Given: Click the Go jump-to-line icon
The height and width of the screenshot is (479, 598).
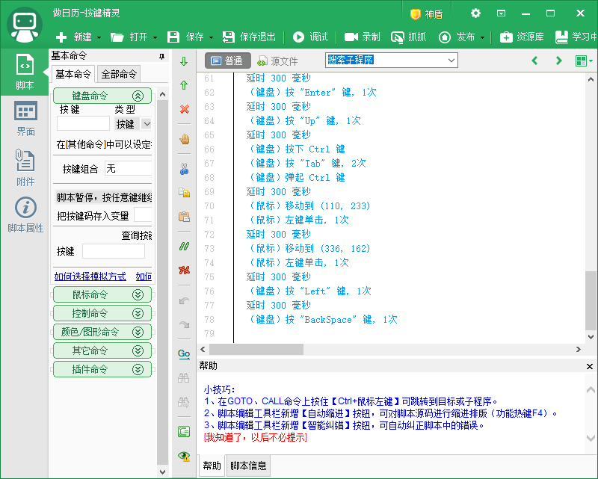Looking at the screenshot, I should click(184, 354).
